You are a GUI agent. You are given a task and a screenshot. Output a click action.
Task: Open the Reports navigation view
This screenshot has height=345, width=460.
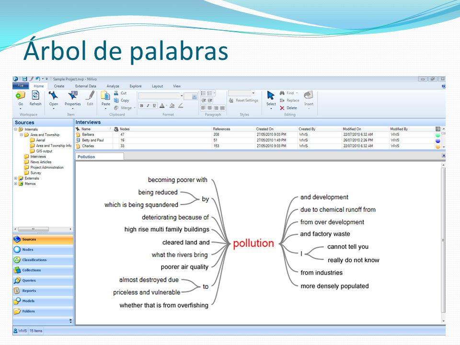pyautogui.click(x=43, y=291)
